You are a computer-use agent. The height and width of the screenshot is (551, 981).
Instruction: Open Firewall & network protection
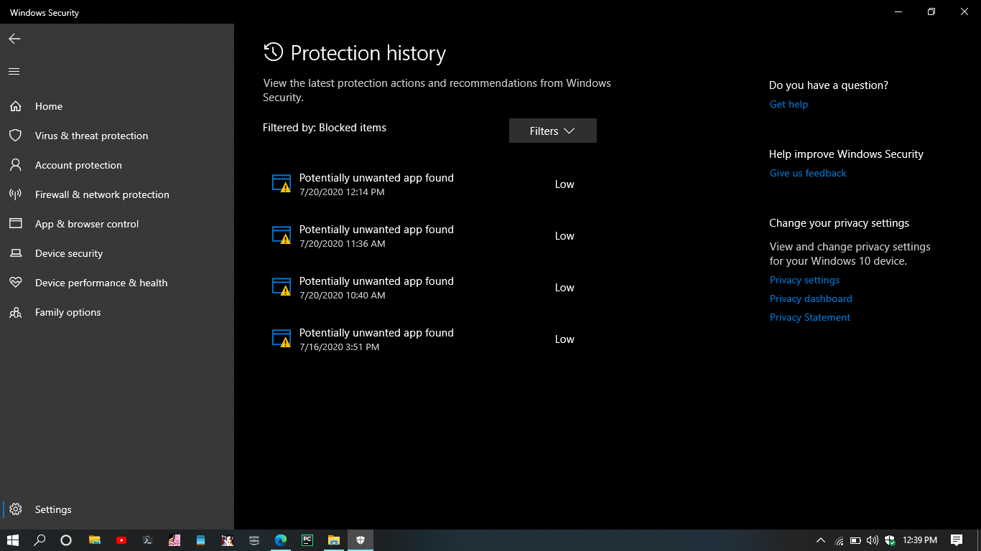click(x=117, y=194)
